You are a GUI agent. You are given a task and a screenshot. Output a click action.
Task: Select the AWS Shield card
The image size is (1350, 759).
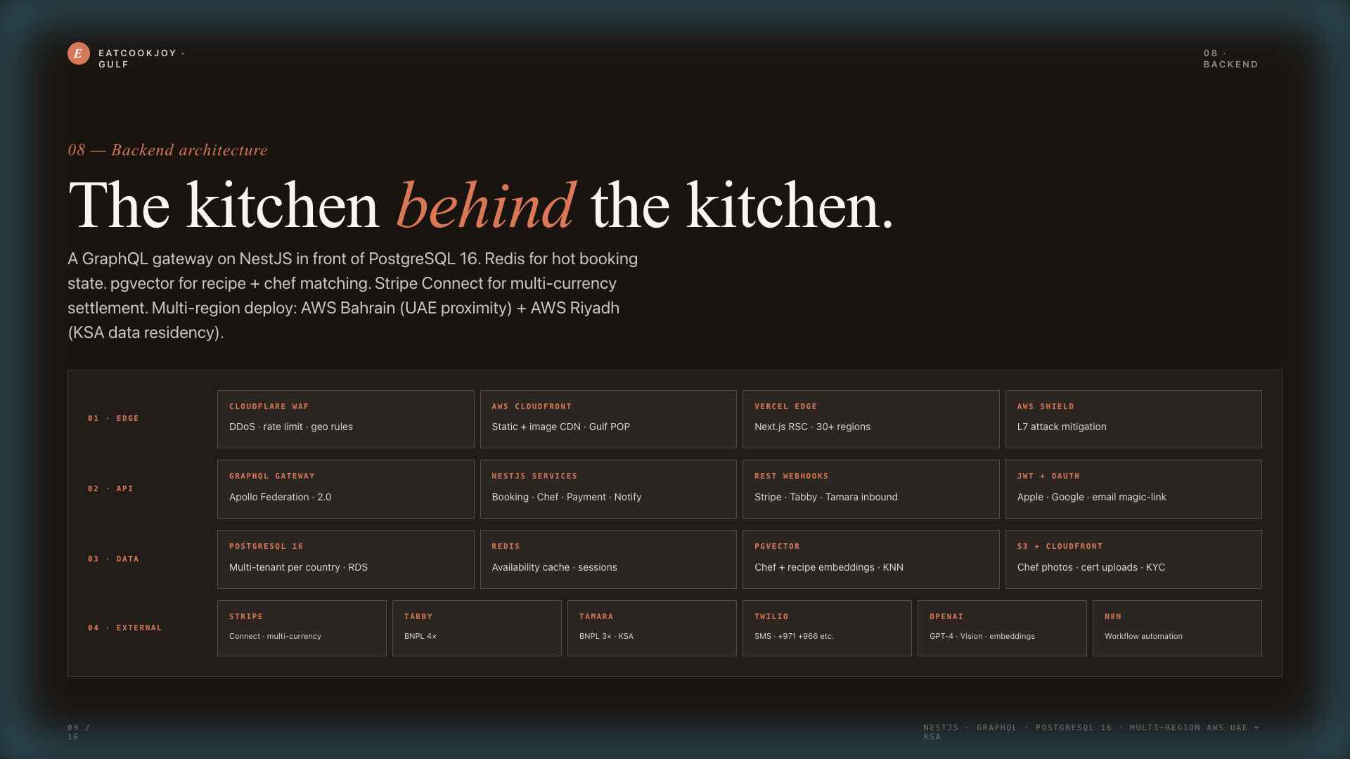[x=1133, y=420]
